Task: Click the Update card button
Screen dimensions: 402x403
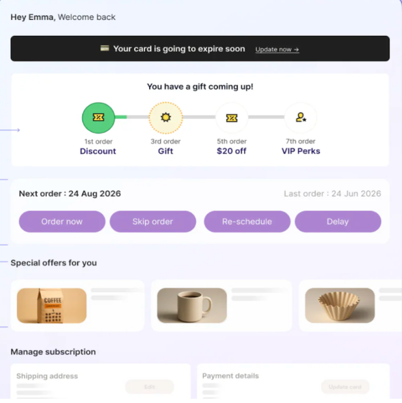Action: click(344, 387)
